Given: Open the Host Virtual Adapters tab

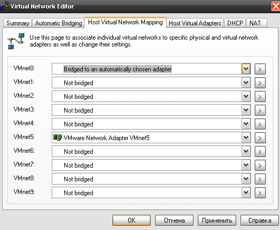Looking at the screenshot, I should tap(195, 23).
